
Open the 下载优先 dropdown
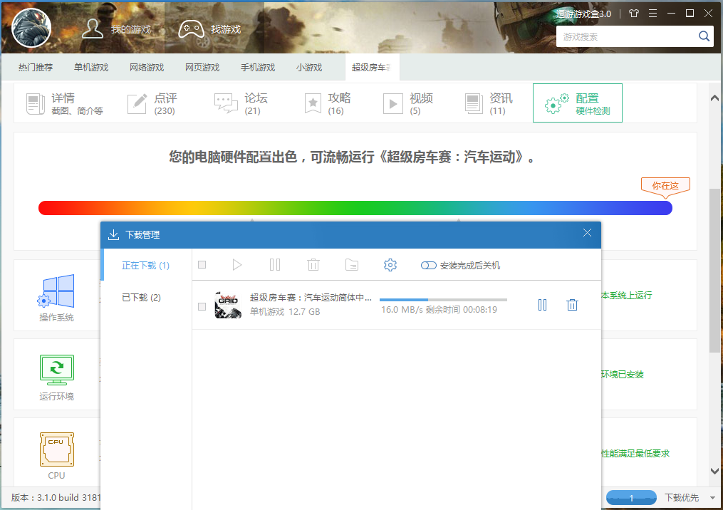coord(690,498)
